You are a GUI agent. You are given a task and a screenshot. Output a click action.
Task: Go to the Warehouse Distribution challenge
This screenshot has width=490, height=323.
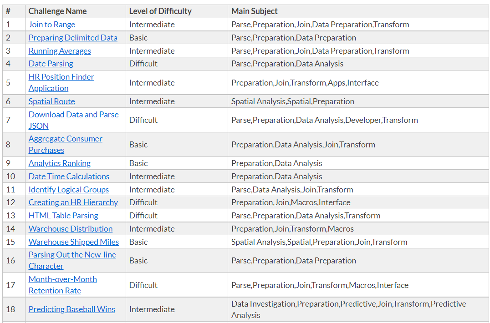tap(71, 229)
